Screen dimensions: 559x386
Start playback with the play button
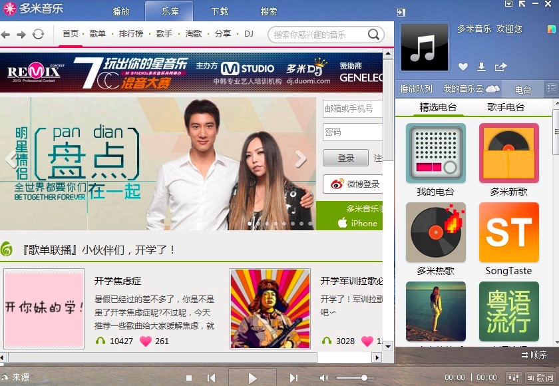(x=252, y=378)
